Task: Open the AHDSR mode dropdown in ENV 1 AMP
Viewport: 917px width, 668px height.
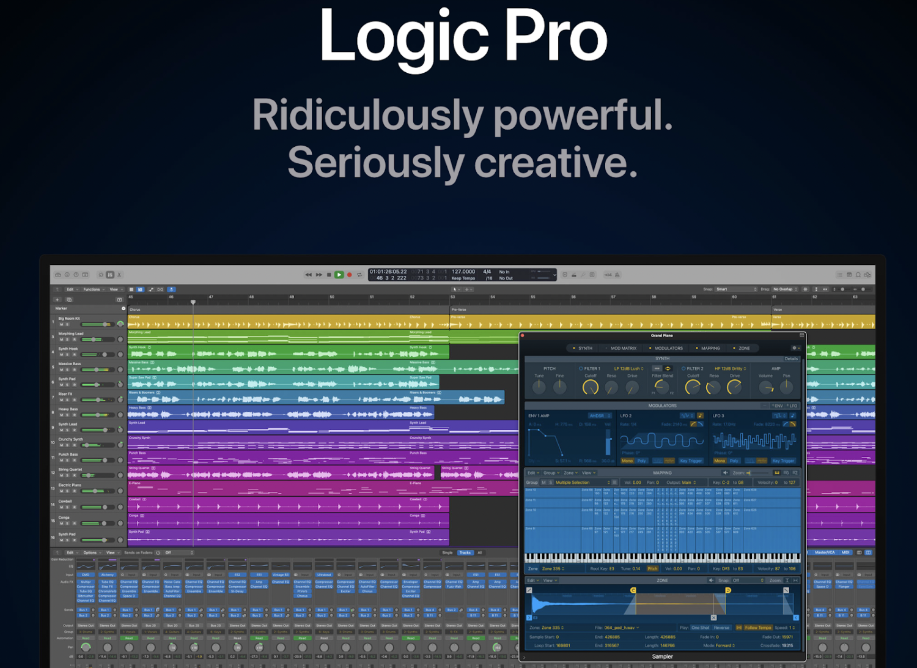Action: tap(600, 416)
